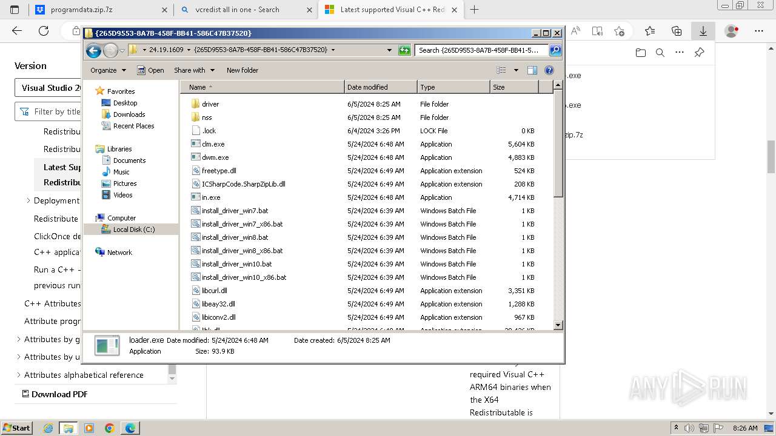Click the Open button in Explorer toolbar
Viewport: 776px width, 436px height.
(150, 70)
